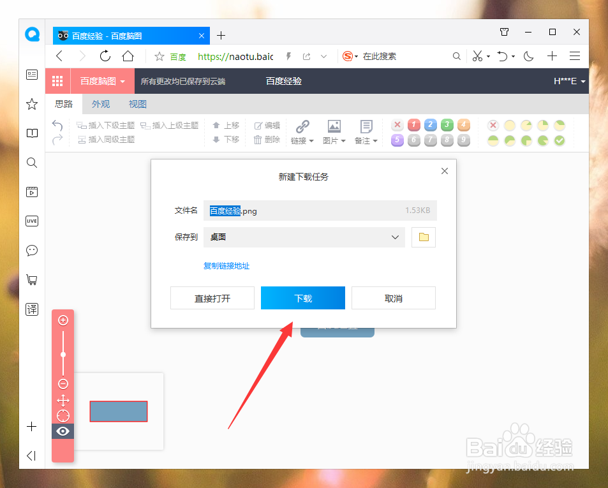Switch to the 思路 tab
The width and height of the screenshot is (608, 488).
click(64, 104)
